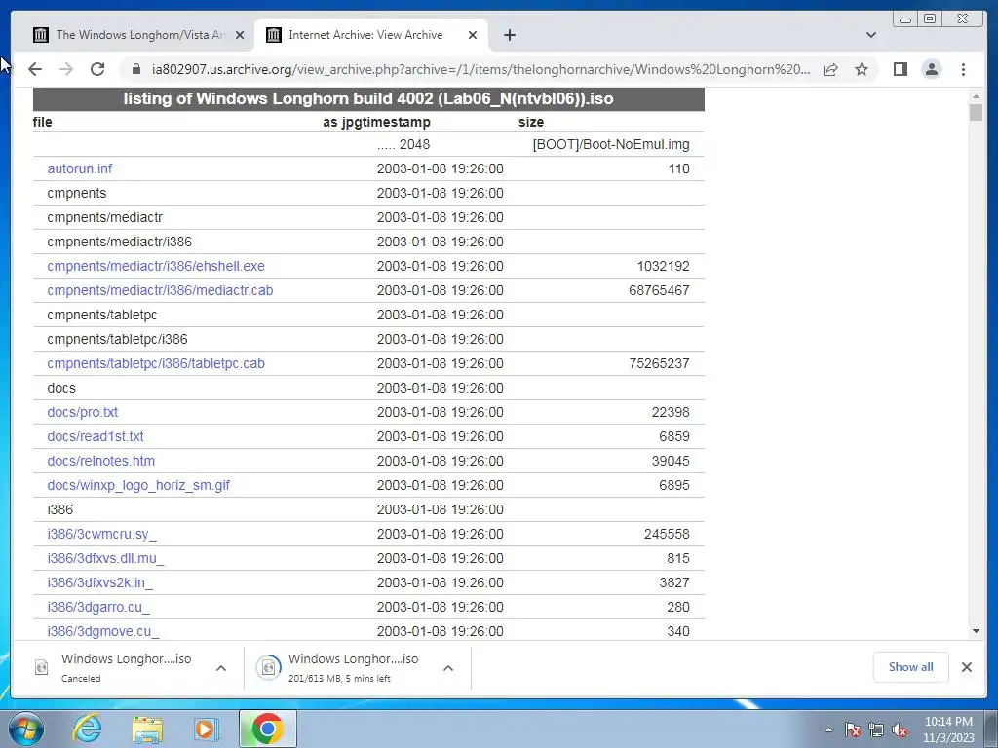Switch to The Windows Longhorn/Vista tab

click(x=130, y=35)
